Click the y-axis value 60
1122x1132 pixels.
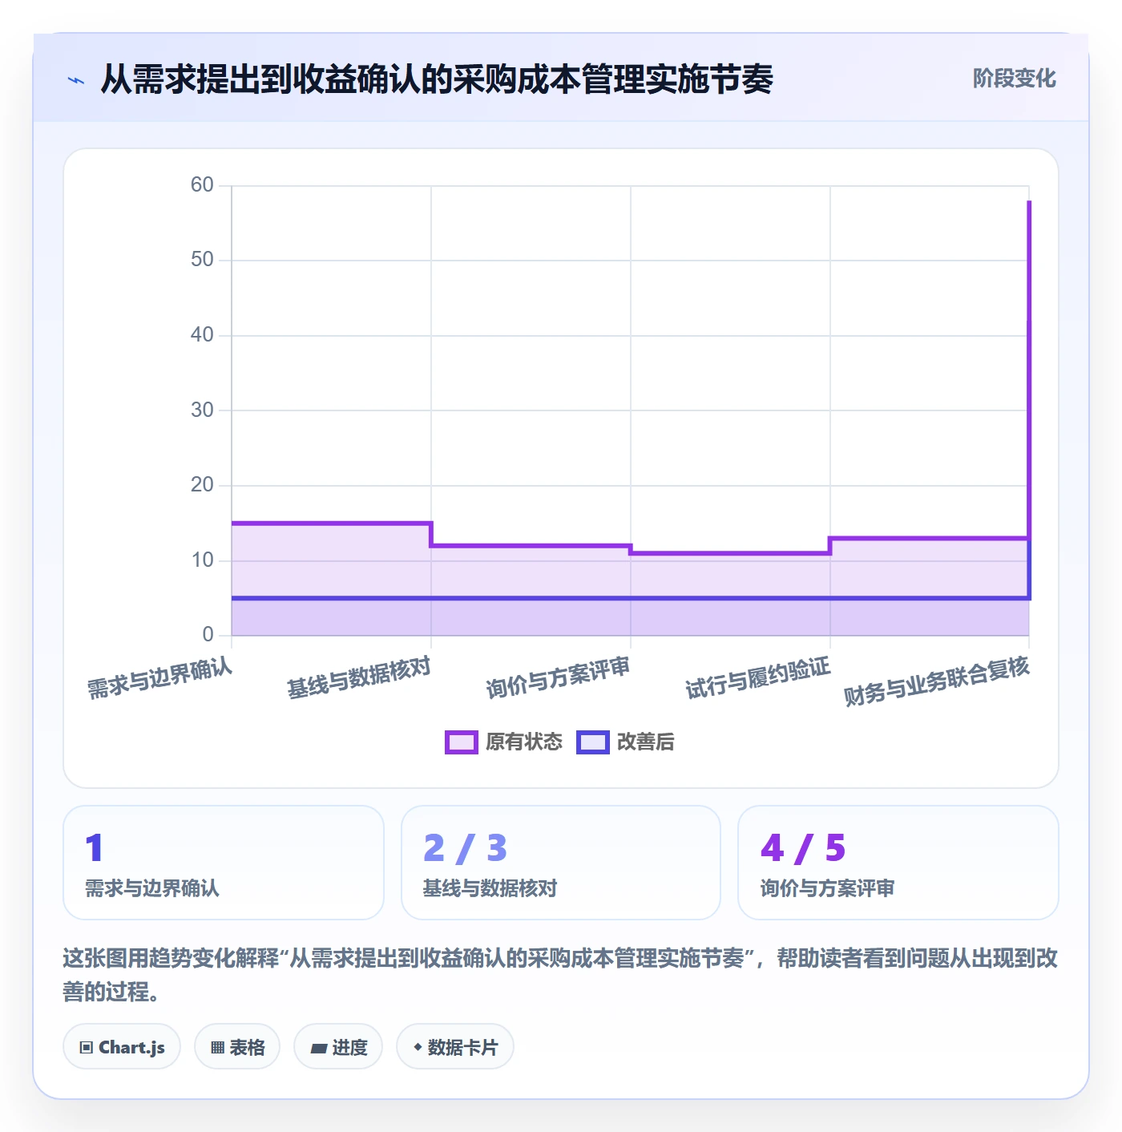click(202, 185)
